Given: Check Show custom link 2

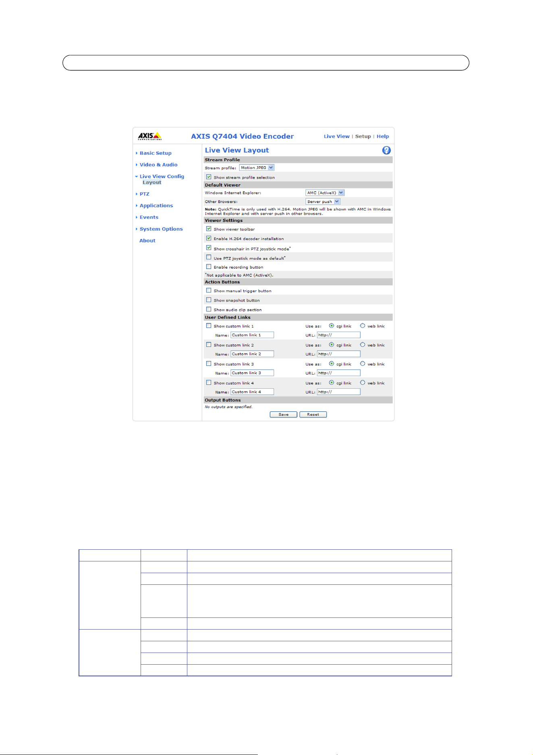Looking at the screenshot, I should point(209,345).
